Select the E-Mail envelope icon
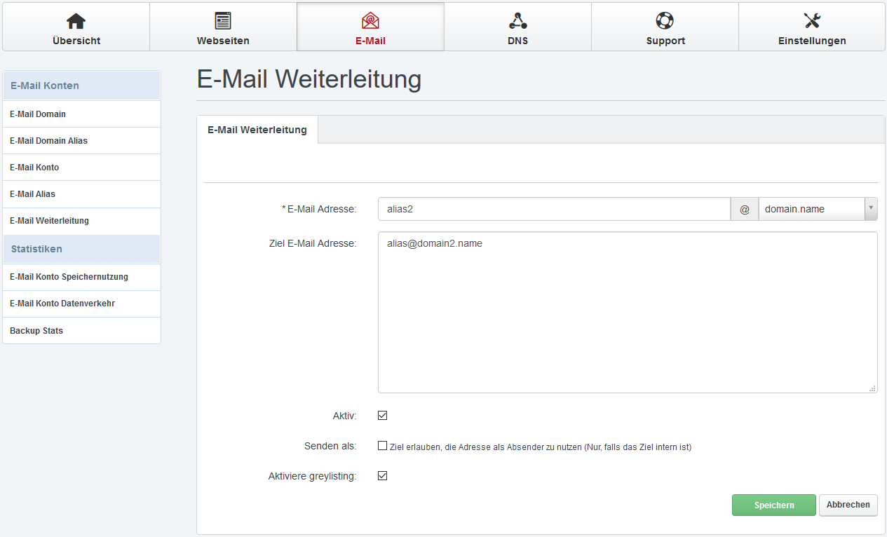The width and height of the screenshot is (887, 537). (370, 21)
